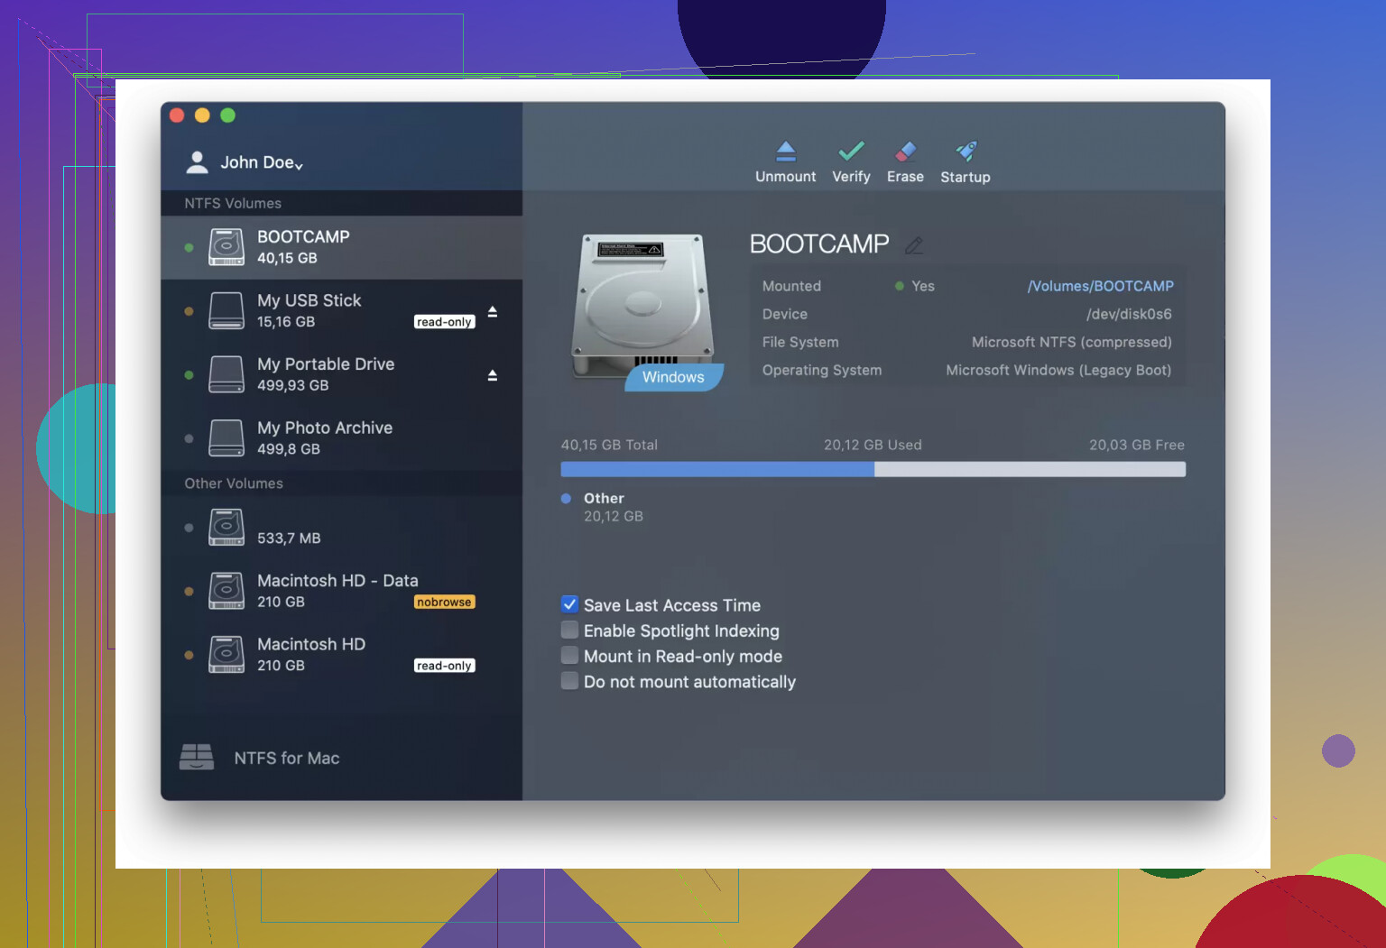Select the Erase eraser icon
This screenshot has height=948, width=1386.
pos(905,151)
